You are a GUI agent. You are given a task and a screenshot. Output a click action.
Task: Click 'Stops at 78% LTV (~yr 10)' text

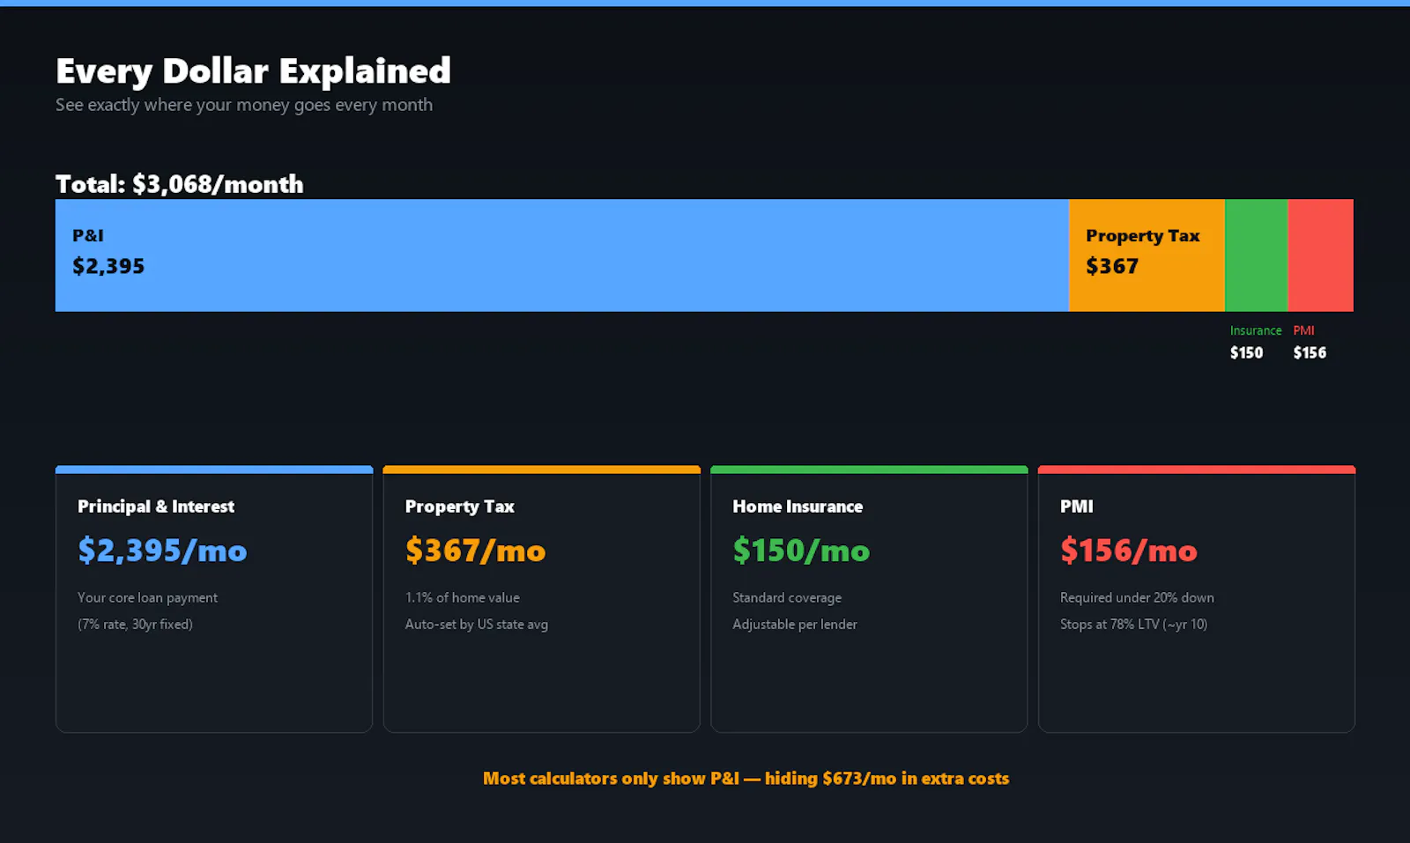(1133, 625)
